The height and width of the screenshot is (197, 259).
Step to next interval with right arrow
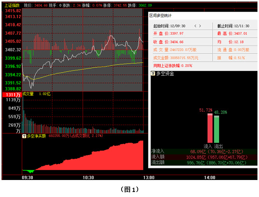coord(200,26)
